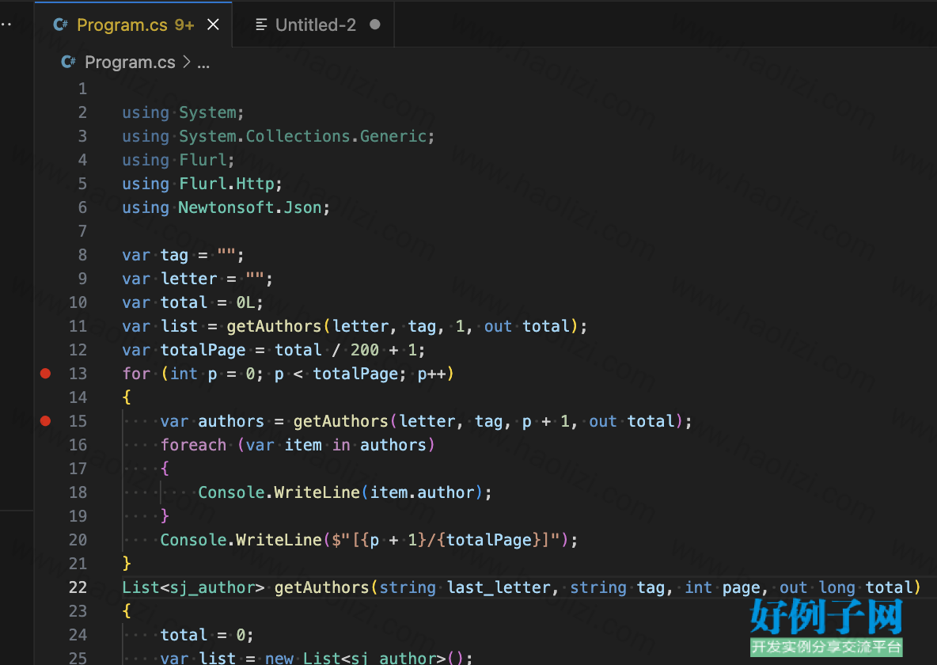Screen dimensions: 937x665
Task: Click '200' number on line 12
Action: click(x=365, y=350)
